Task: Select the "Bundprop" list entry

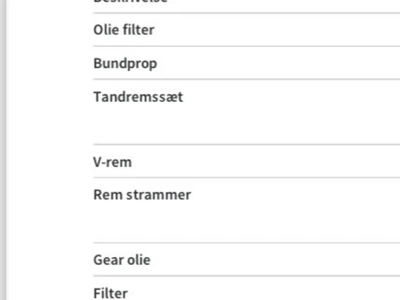Action: tap(125, 63)
